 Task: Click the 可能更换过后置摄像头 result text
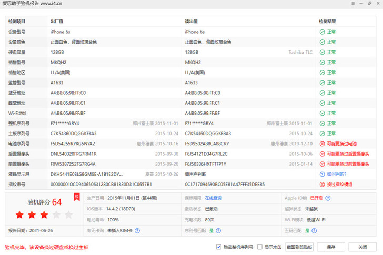point(348,154)
